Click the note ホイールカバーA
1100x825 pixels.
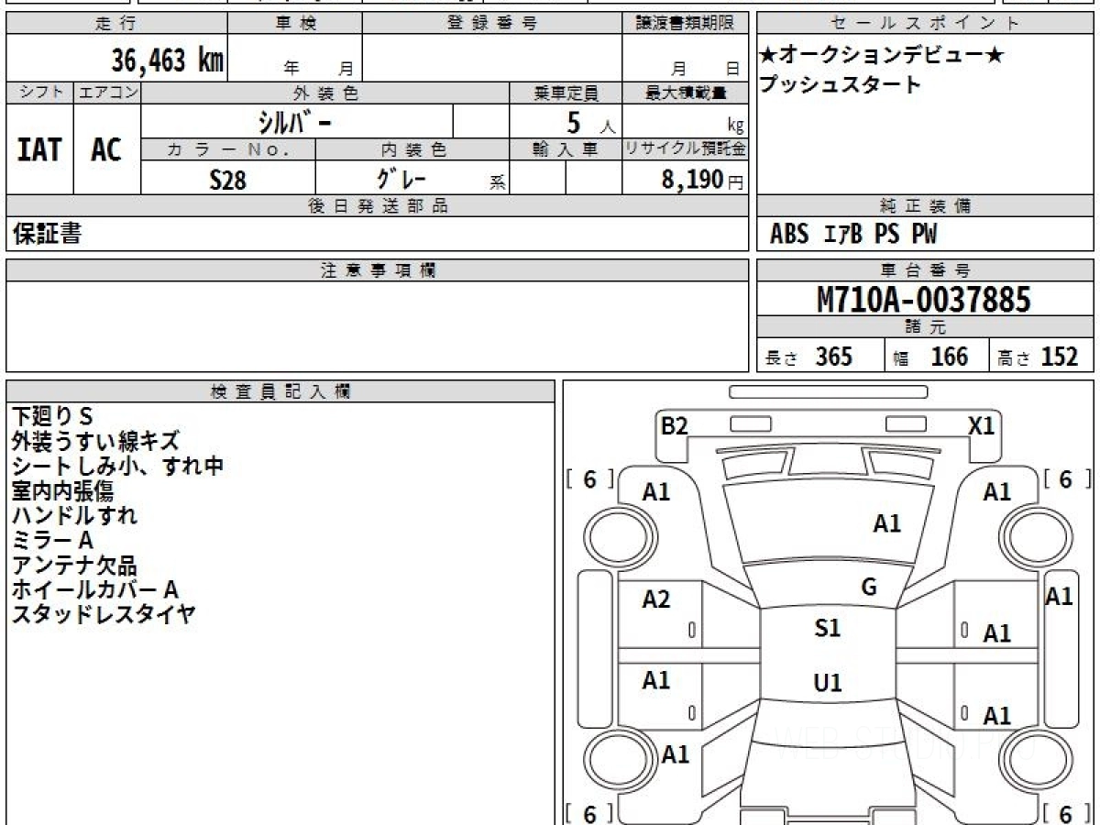tap(94, 590)
